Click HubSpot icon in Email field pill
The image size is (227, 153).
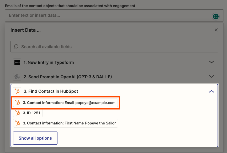coord(18,103)
